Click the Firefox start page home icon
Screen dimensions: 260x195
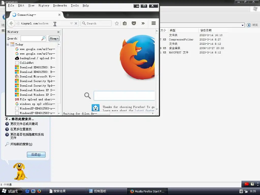point(95,108)
